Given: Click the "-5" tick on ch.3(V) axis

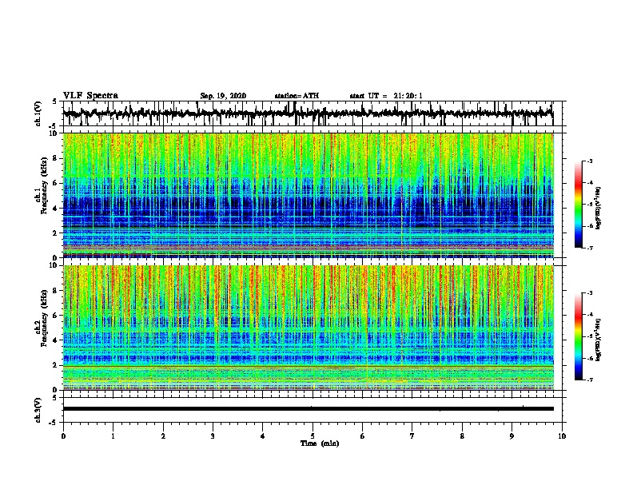Looking at the screenshot, I should point(54,423).
